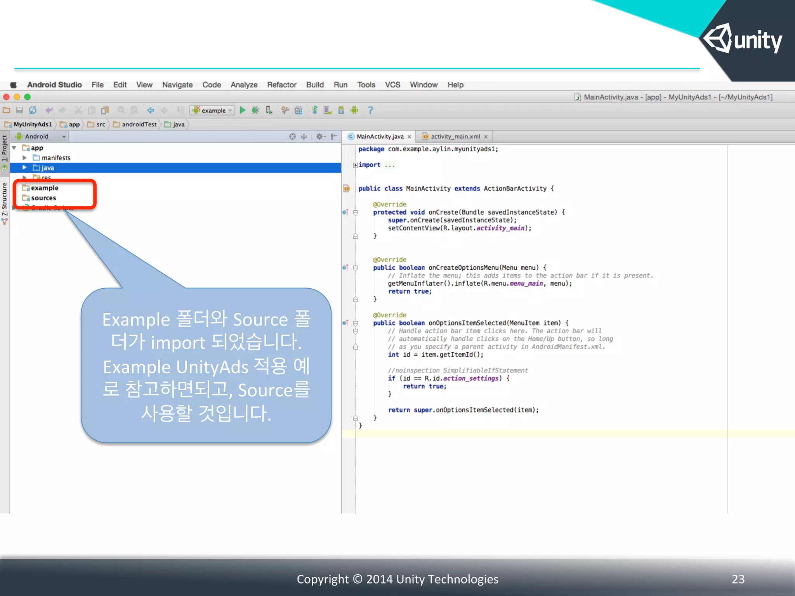Close the activity_main.xml tab
The height and width of the screenshot is (596, 795).
click(x=486, y=137)
